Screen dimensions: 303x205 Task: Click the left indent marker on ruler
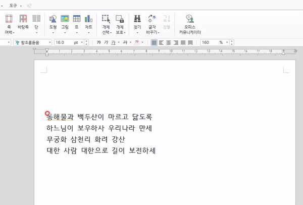(47, 52)
